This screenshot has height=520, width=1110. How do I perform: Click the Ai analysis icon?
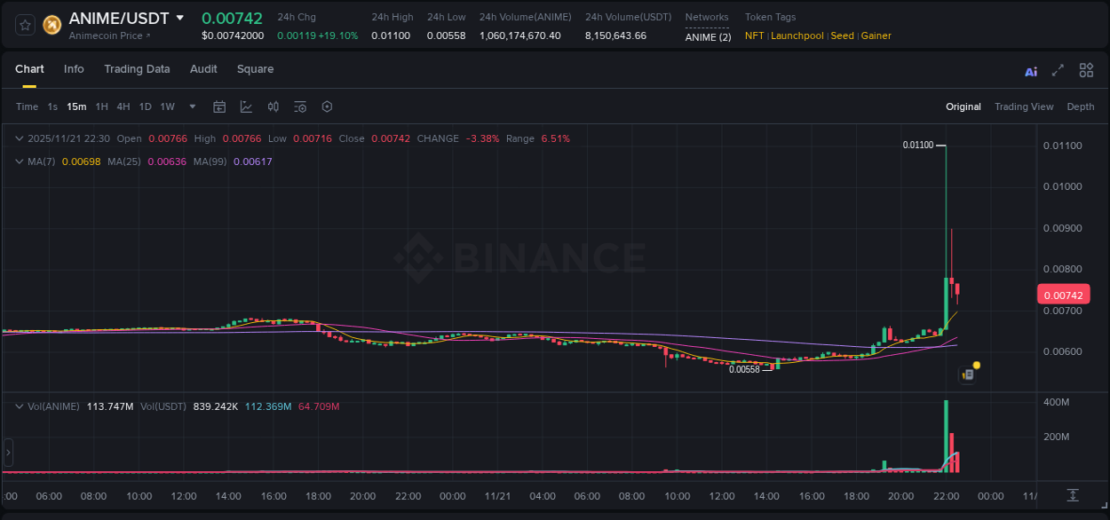pos(1030,70)
